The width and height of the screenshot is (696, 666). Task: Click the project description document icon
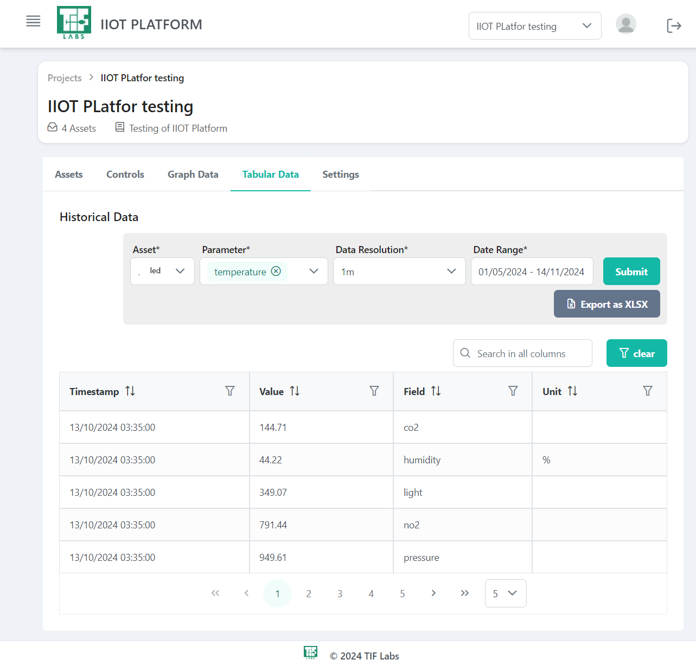[x=120, y=127]
